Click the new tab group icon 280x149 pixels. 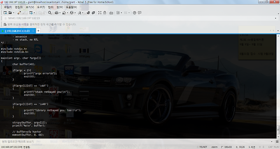(x=118, y=13)
